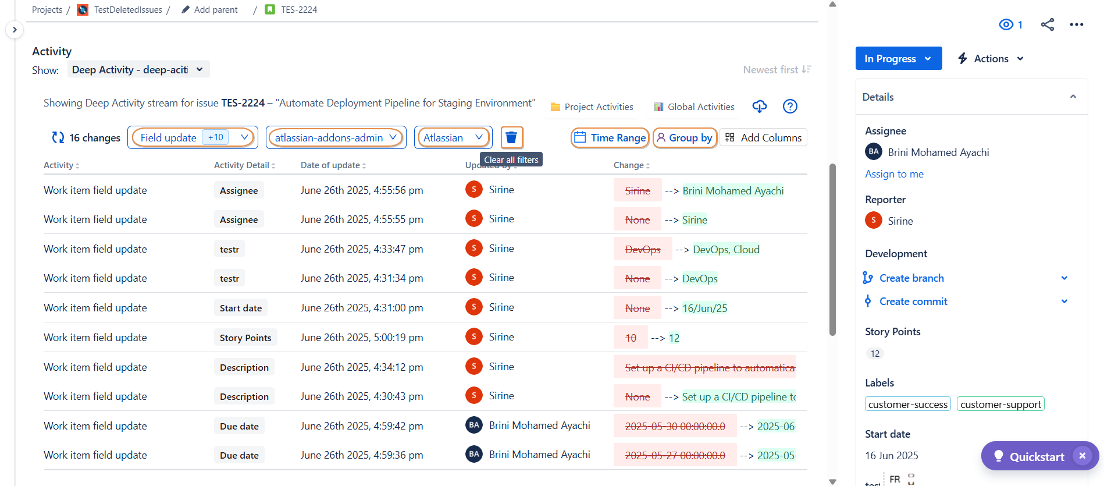Toggle the watch eye icon

click(x=1006, y=24)
